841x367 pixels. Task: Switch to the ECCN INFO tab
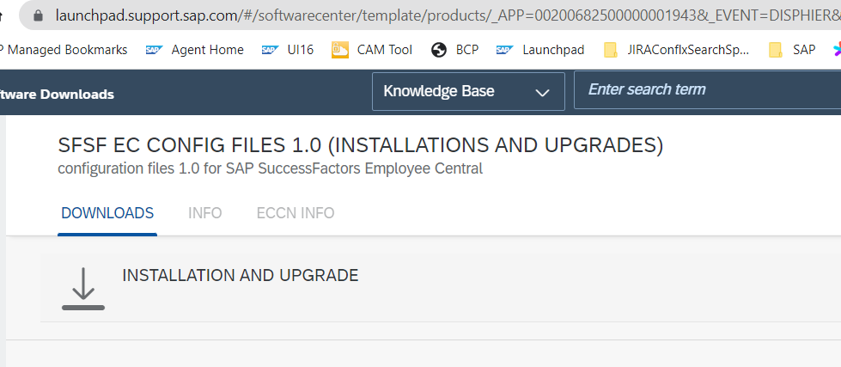point(296,213)
